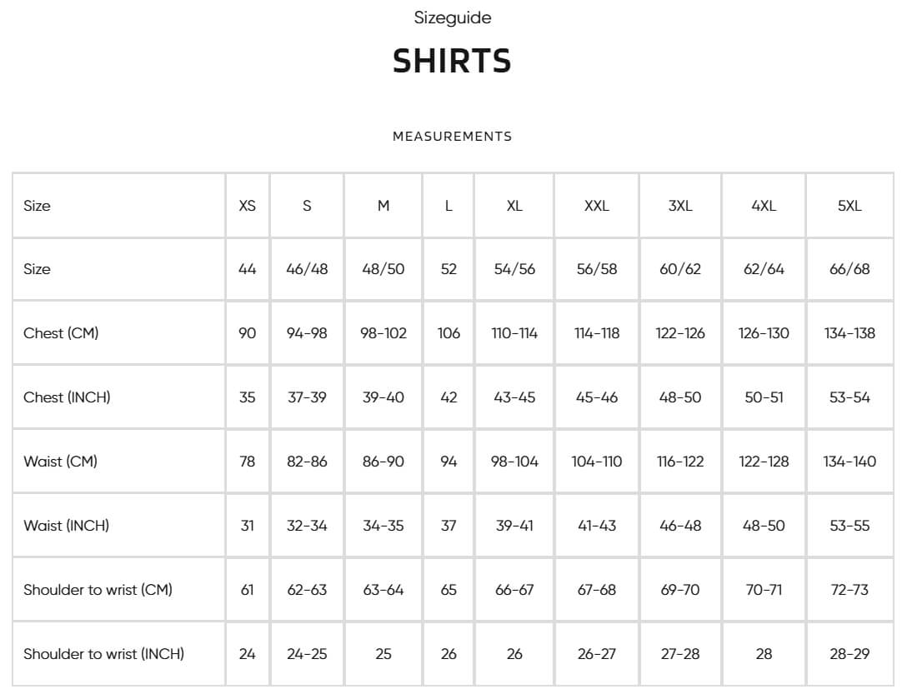The width and height of the screenshot is (907, 699).
Task: Click the 28-29 shoulder inch cell
Action: click(849, 655)
